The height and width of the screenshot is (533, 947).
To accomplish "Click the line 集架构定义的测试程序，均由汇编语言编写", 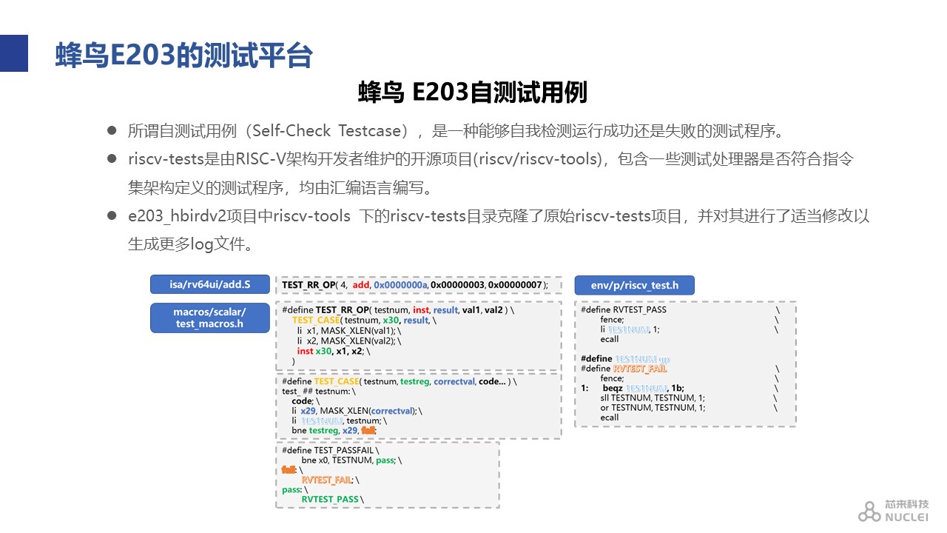I will pos(280,187).
